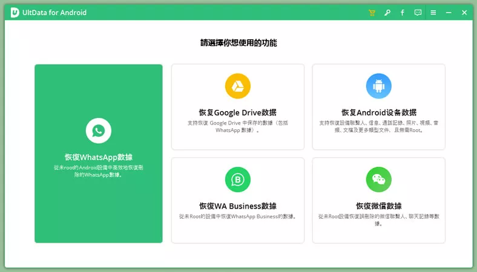Click the WhatsApp Business icon
The height and width of the screenshot is (272, 477).
pyautogui.click(x=238, y=180)
